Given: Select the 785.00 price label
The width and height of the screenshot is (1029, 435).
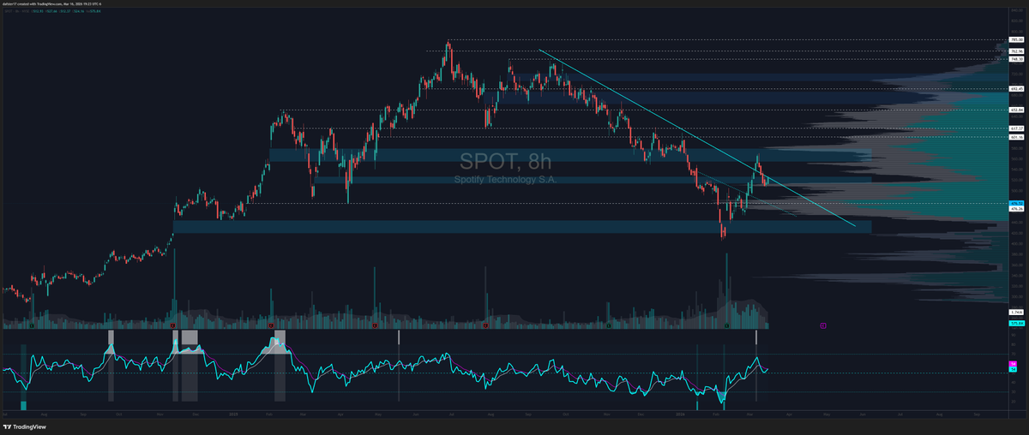Looking at the screenshot, I should 1016,40.
